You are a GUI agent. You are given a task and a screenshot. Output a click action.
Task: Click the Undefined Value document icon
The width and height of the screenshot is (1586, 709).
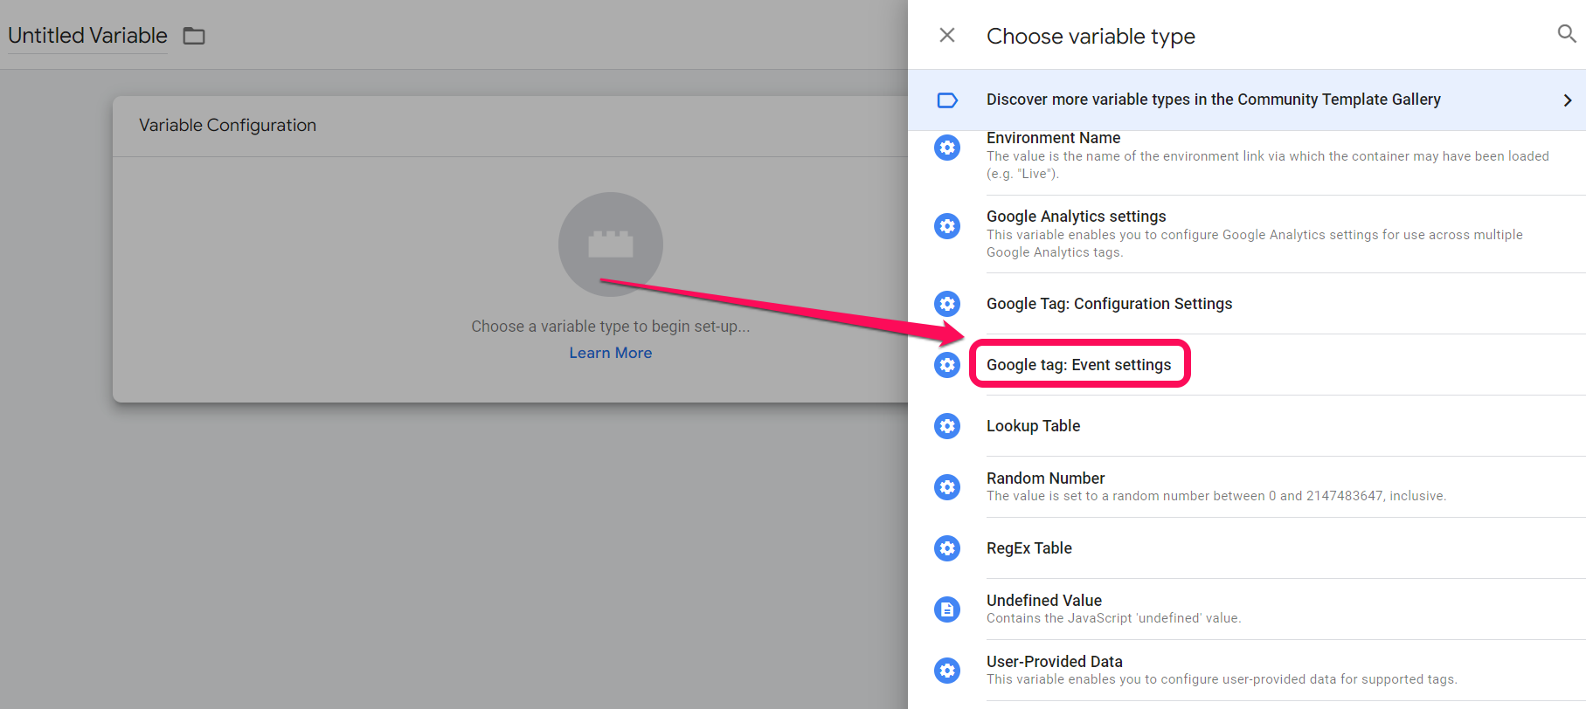(x=947, y=609)
